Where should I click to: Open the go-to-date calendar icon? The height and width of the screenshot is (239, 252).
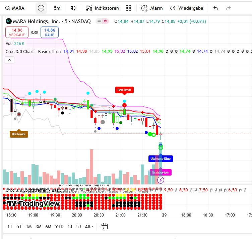[105, 227]
